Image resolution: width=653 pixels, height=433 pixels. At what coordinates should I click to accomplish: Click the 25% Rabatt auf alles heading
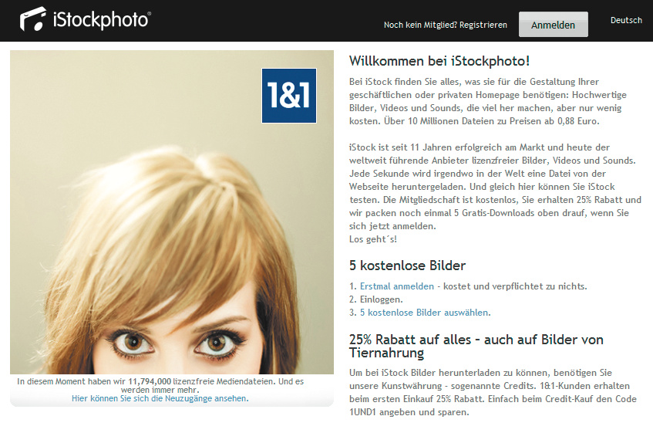coord(476,346)
